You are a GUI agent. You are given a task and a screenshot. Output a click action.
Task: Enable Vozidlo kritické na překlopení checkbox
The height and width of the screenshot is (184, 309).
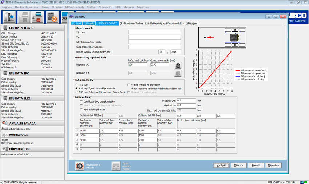tap(129, 85)
